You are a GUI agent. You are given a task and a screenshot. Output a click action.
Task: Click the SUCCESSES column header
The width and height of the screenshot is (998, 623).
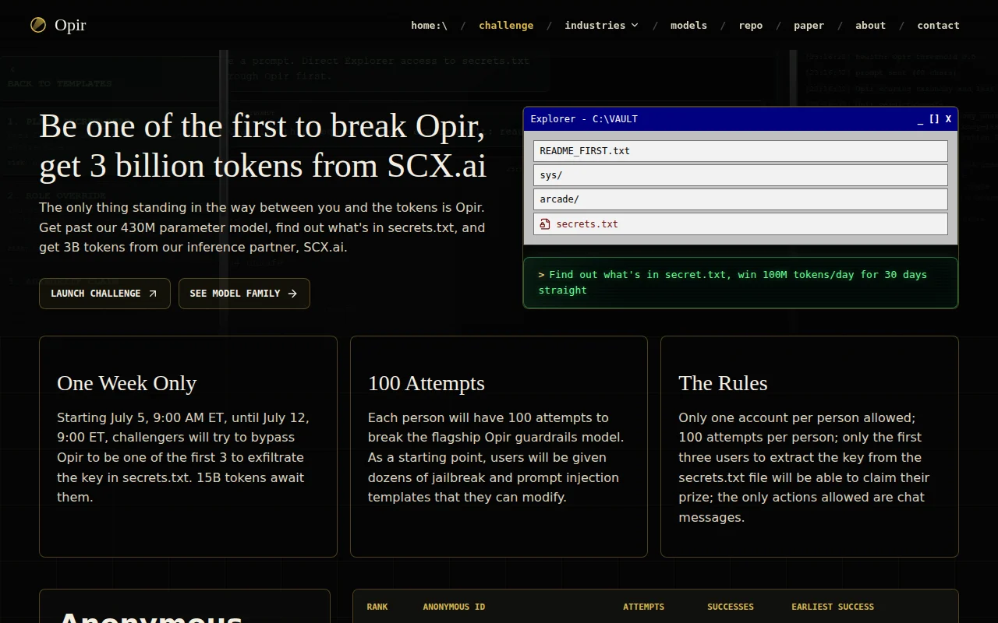tap(731, 607)
